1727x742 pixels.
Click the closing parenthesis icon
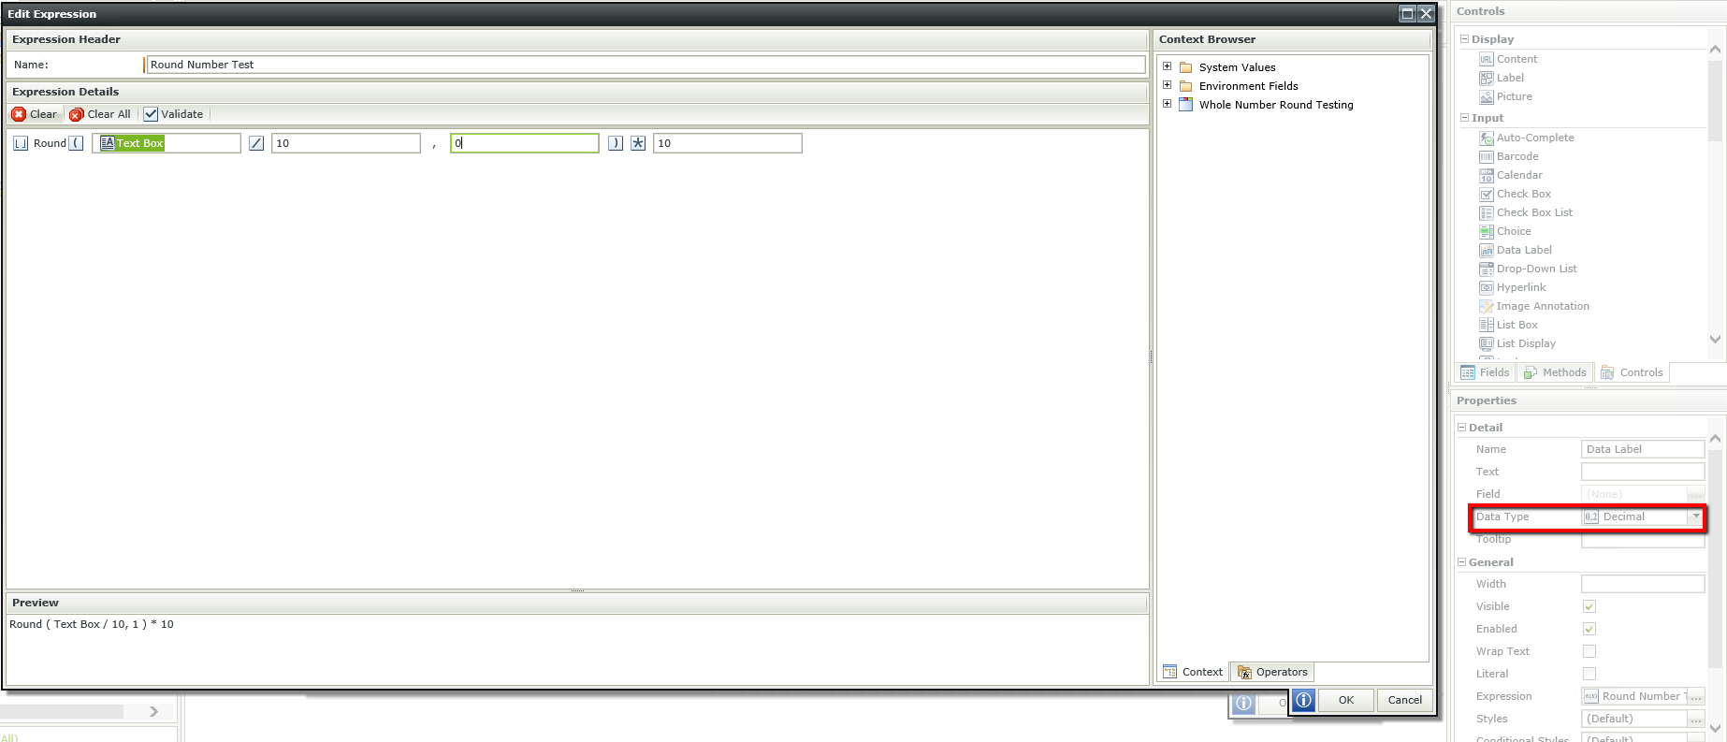click(x=616, y=143)
